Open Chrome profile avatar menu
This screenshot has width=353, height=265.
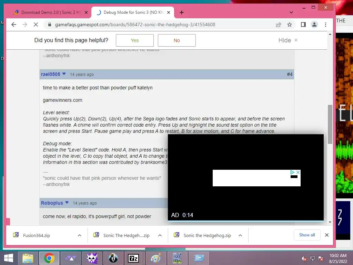[x=314, y=24]
